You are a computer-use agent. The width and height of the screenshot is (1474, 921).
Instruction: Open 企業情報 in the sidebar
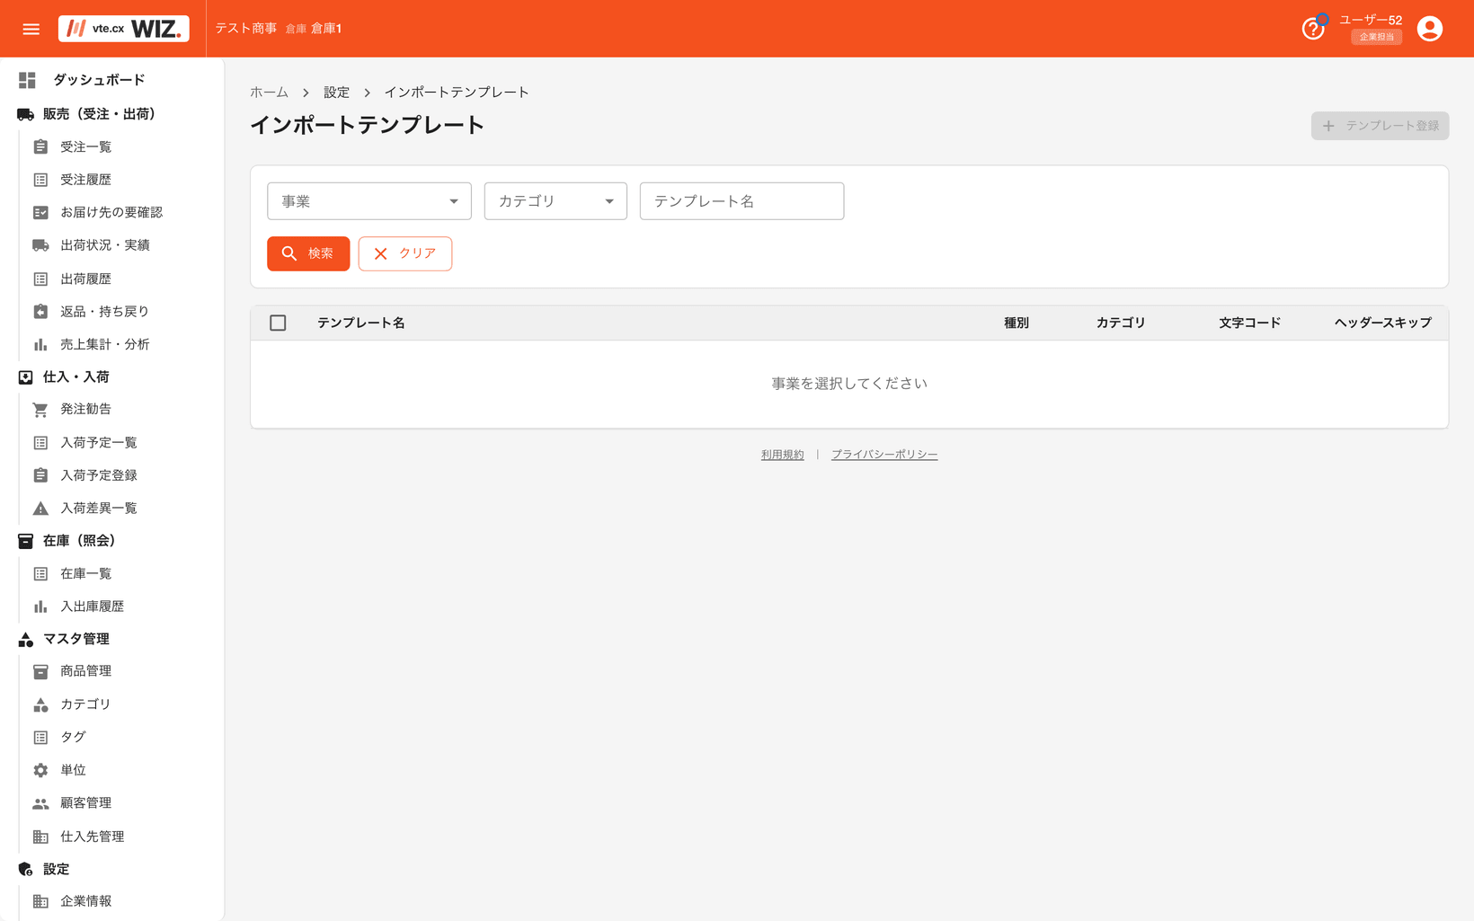(x=85, y=901)
